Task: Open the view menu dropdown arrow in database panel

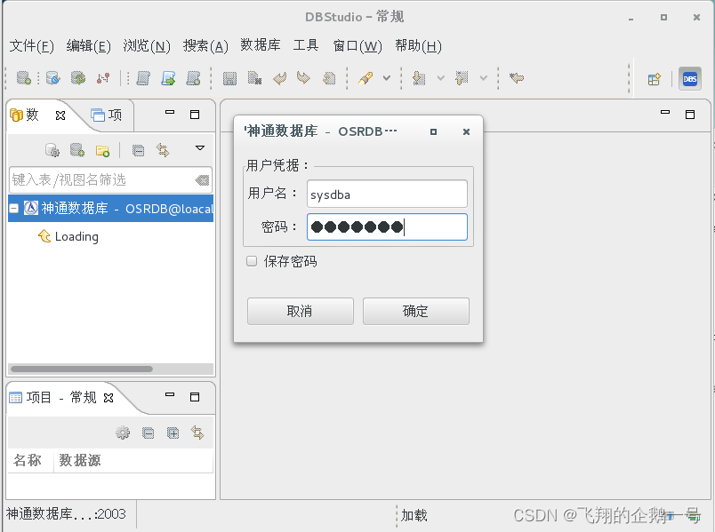Action: click(199, 149)
